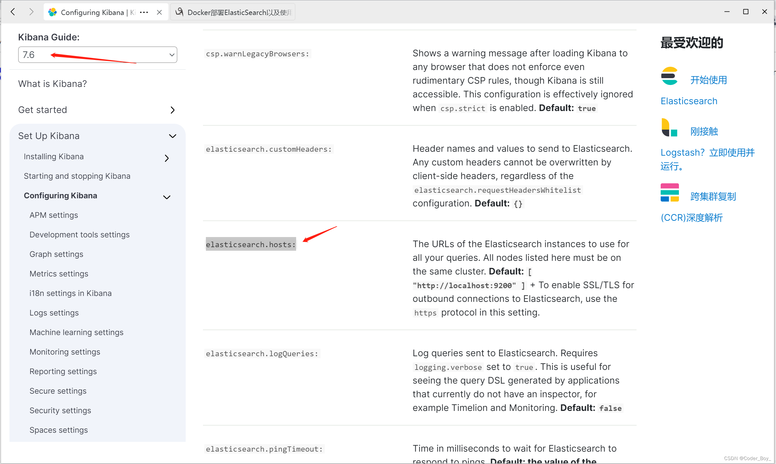Switch to the Docker部署ElasticSearch tab
Viewport: 776px width, 464px height.
233,12
